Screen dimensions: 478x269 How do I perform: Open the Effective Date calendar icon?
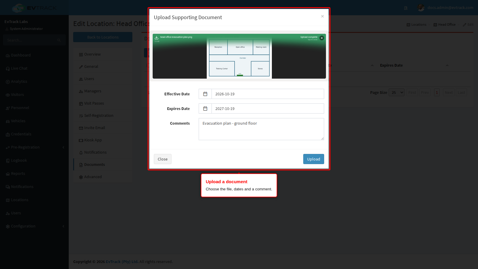coord(205,94)
